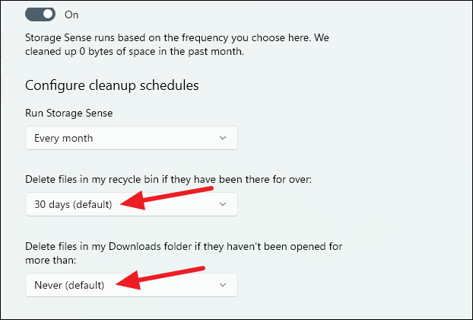Screen dimensions: 473x320
Task: Turn off the Storage Sense toggle switch
Action: click(x=40, y=14)
